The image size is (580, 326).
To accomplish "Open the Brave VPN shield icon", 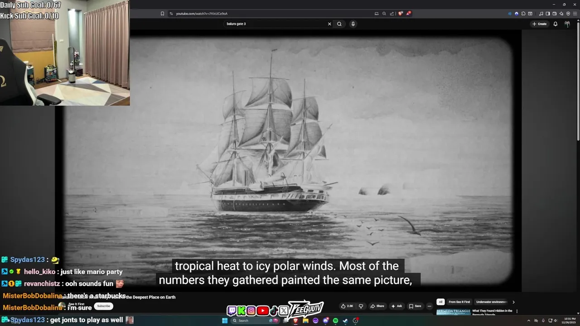I will 568,14.
